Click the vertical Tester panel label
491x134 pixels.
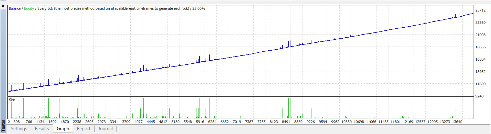click(x=3, y=126)
